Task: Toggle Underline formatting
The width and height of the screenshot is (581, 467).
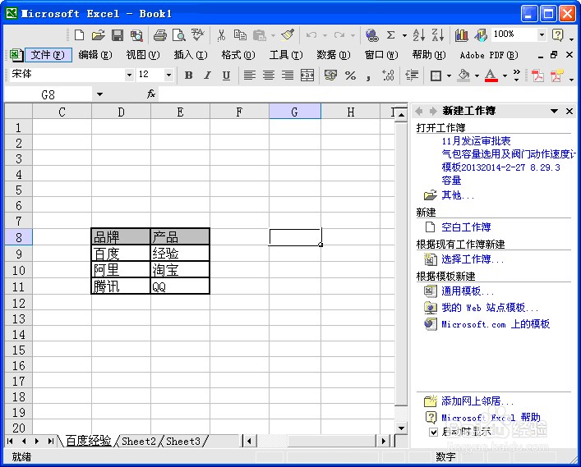Action: tap(226, 76)
